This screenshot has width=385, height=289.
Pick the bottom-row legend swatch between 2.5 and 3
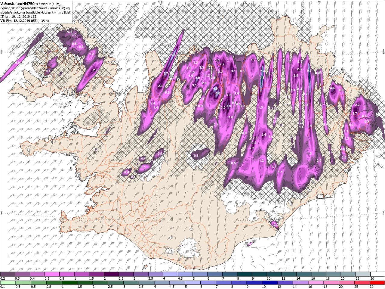click(116, 283)
